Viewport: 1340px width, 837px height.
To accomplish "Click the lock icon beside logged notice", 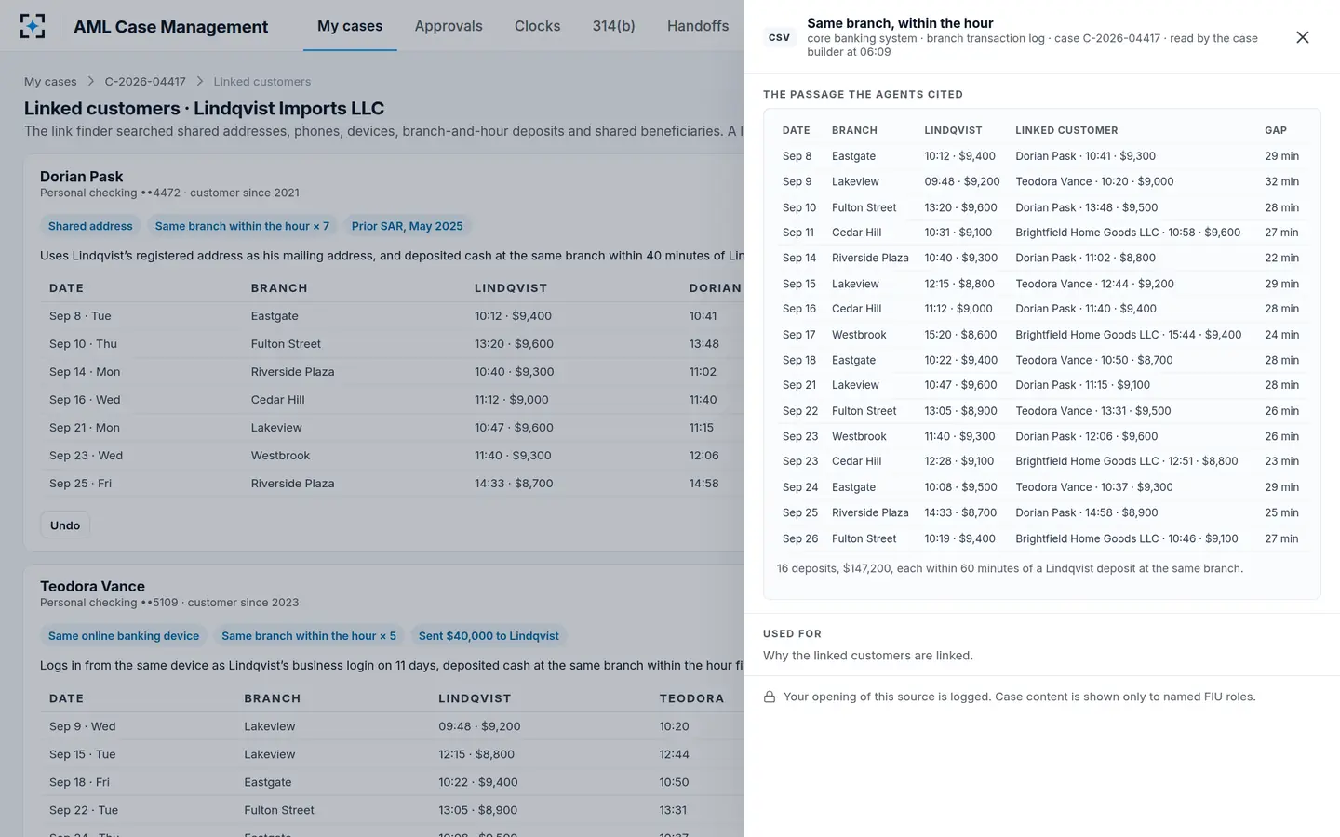I will pos(770,697).
